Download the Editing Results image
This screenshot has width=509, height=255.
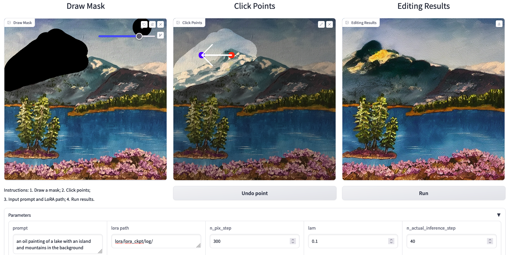[x=499, y=24]
